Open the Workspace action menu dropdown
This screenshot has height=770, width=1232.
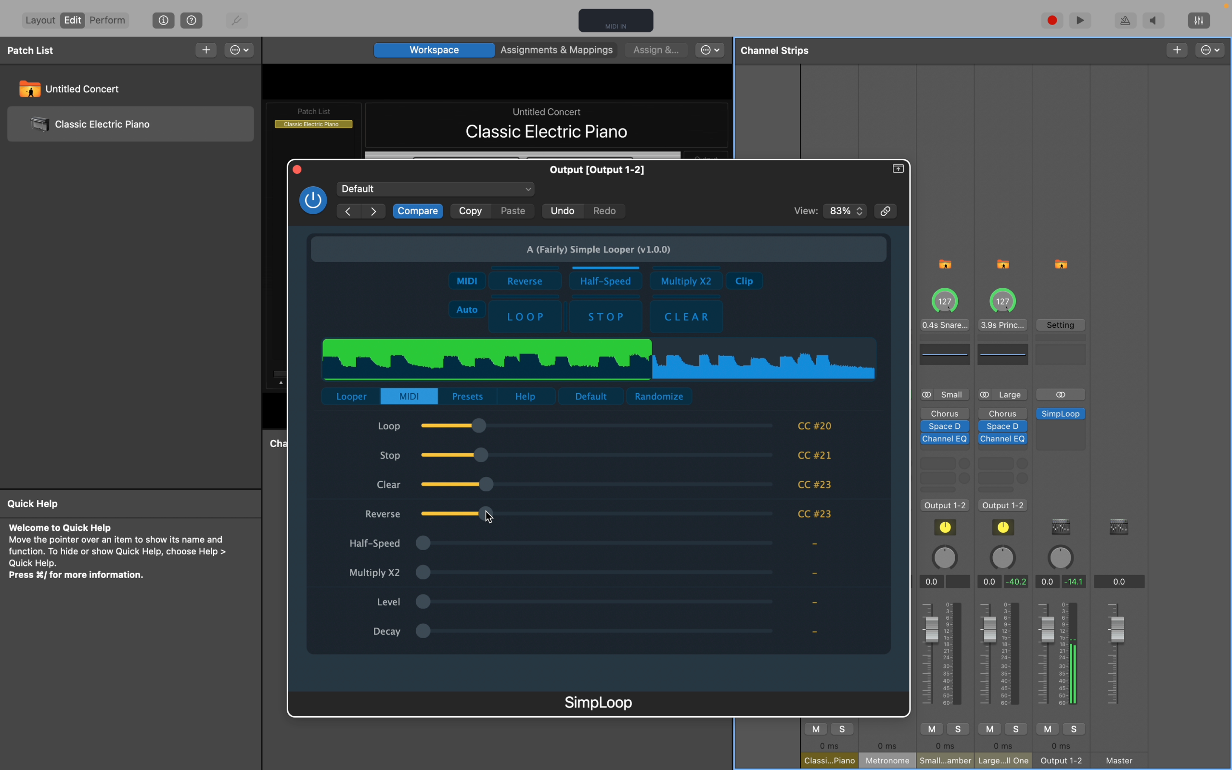tap(710, 50)
